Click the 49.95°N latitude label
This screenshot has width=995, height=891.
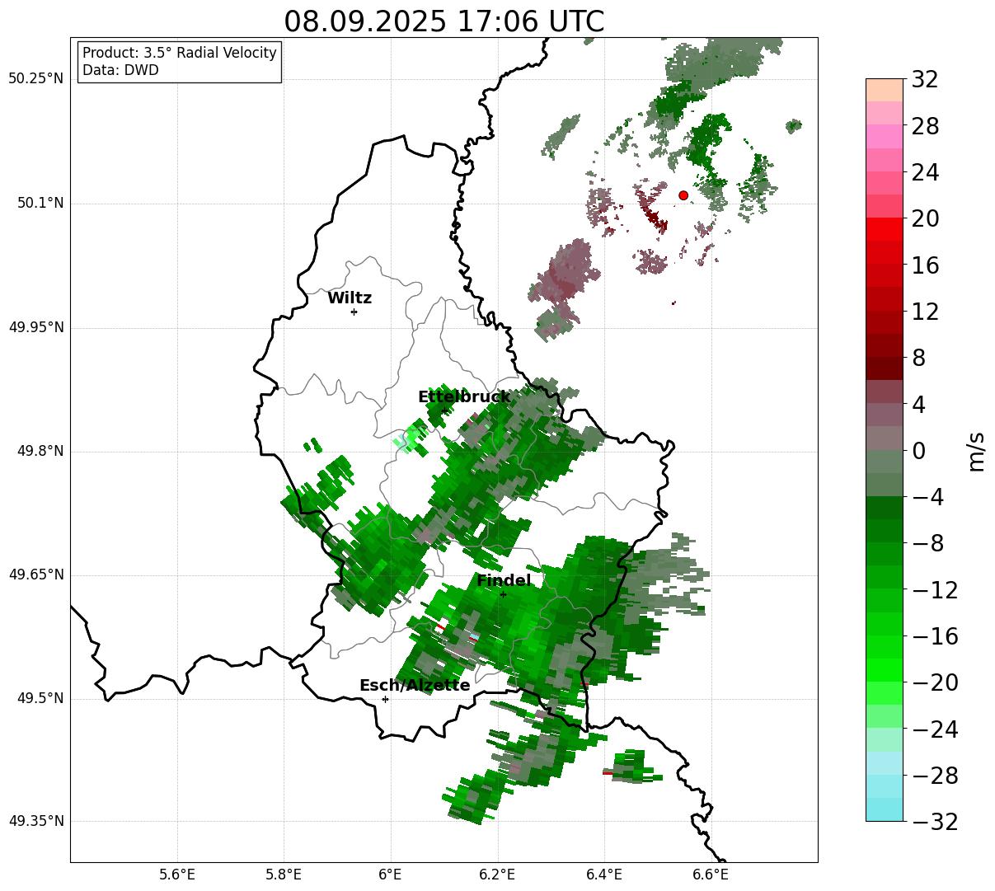(x=35, y=327)
